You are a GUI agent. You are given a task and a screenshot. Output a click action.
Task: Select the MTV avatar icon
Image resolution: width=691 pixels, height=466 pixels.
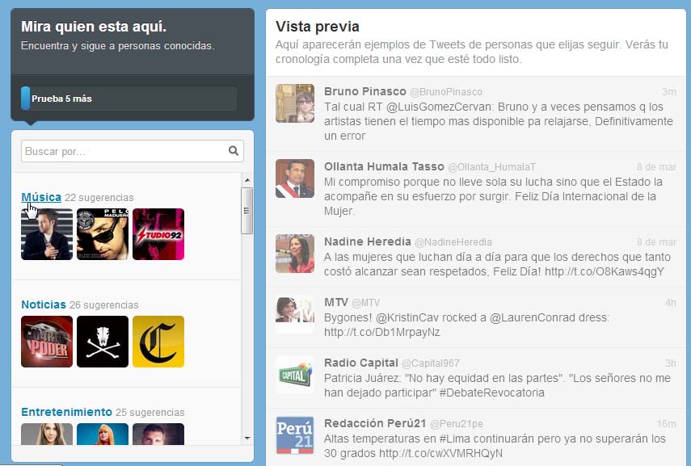pyautogui.click(x=295, y=314)
